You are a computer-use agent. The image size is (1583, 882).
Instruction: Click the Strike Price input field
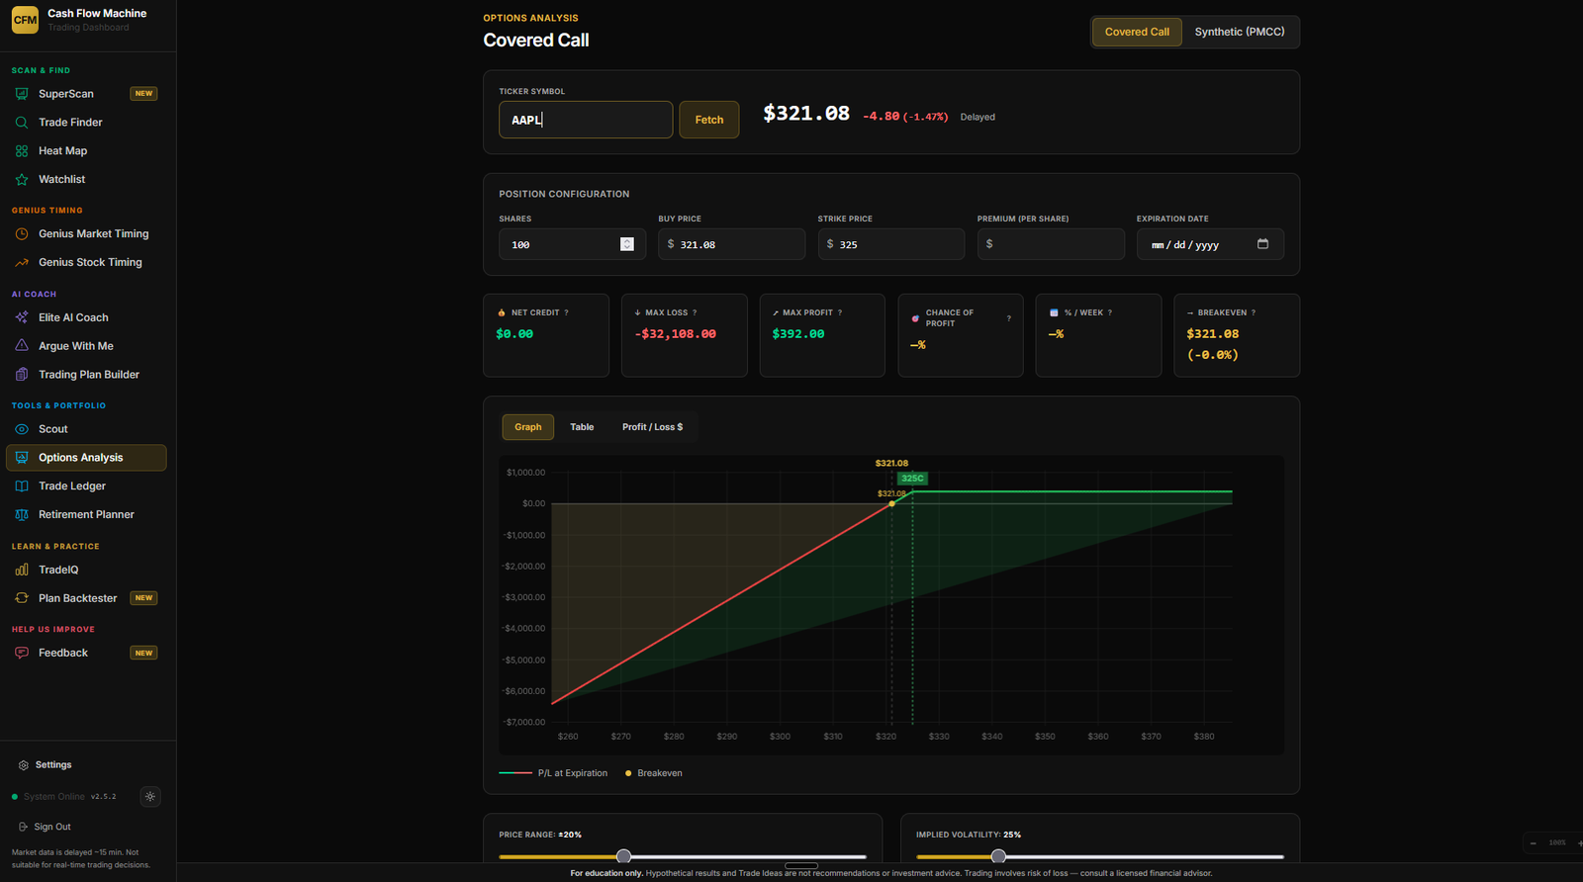(x=891, y=244)
